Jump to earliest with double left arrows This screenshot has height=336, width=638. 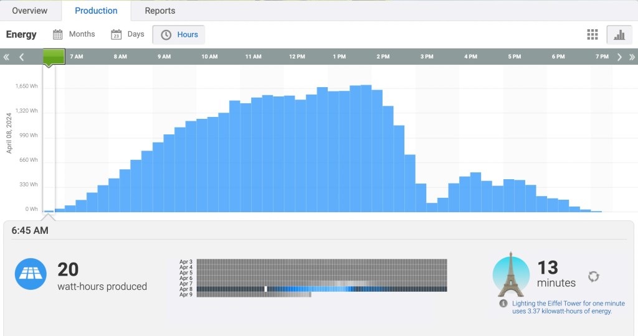7,57
